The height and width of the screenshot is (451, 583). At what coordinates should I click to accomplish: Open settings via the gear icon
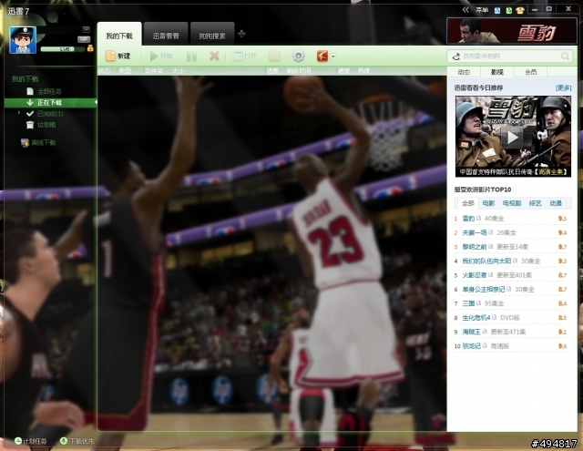point(298,56)
